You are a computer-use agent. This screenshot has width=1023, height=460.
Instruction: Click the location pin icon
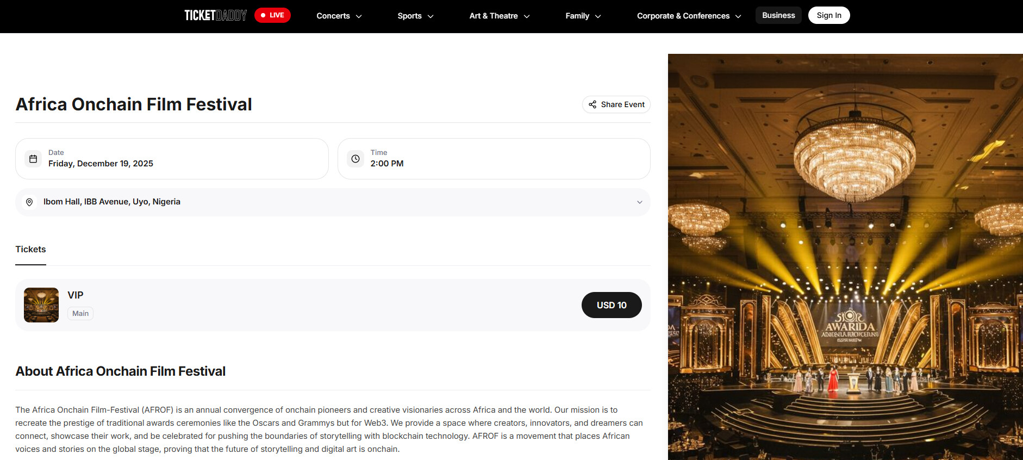pyautogui.click(x=29, y=202)
